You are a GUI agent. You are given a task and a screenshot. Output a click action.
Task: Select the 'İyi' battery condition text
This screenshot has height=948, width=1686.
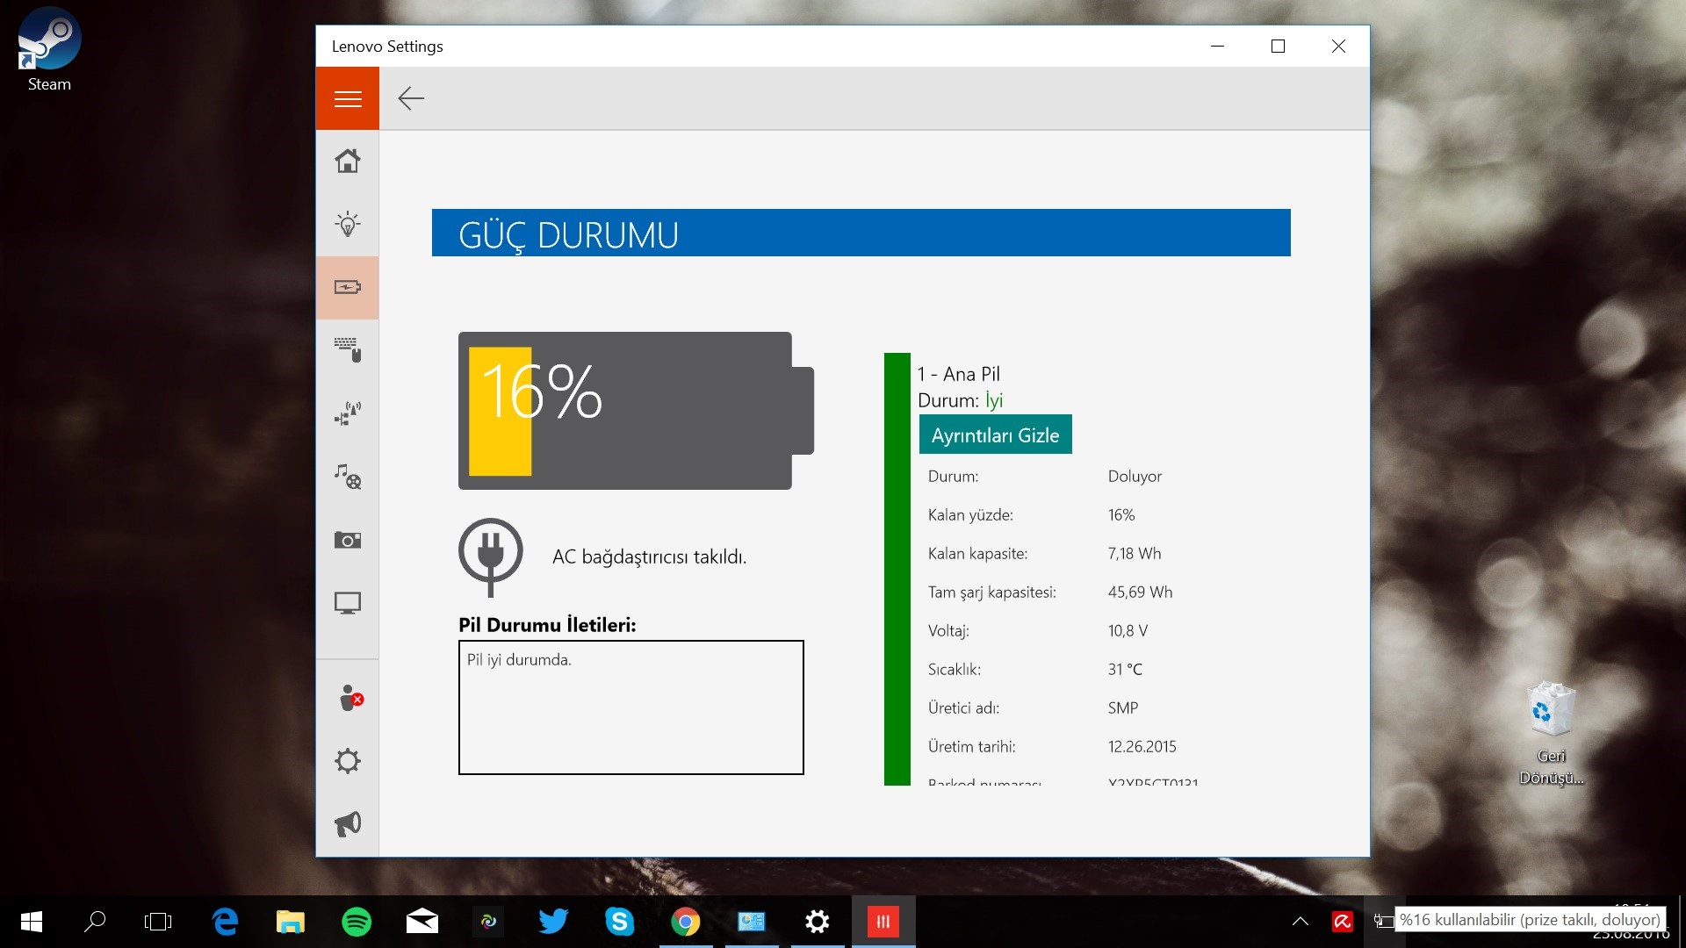(x=994, y=401)
